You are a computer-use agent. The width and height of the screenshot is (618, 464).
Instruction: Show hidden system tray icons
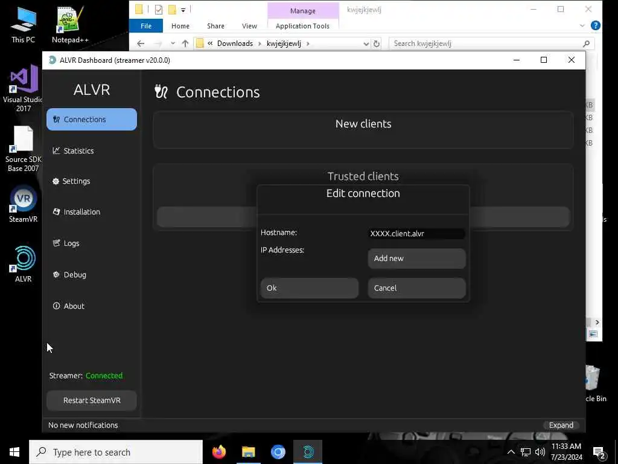(511, 452)
